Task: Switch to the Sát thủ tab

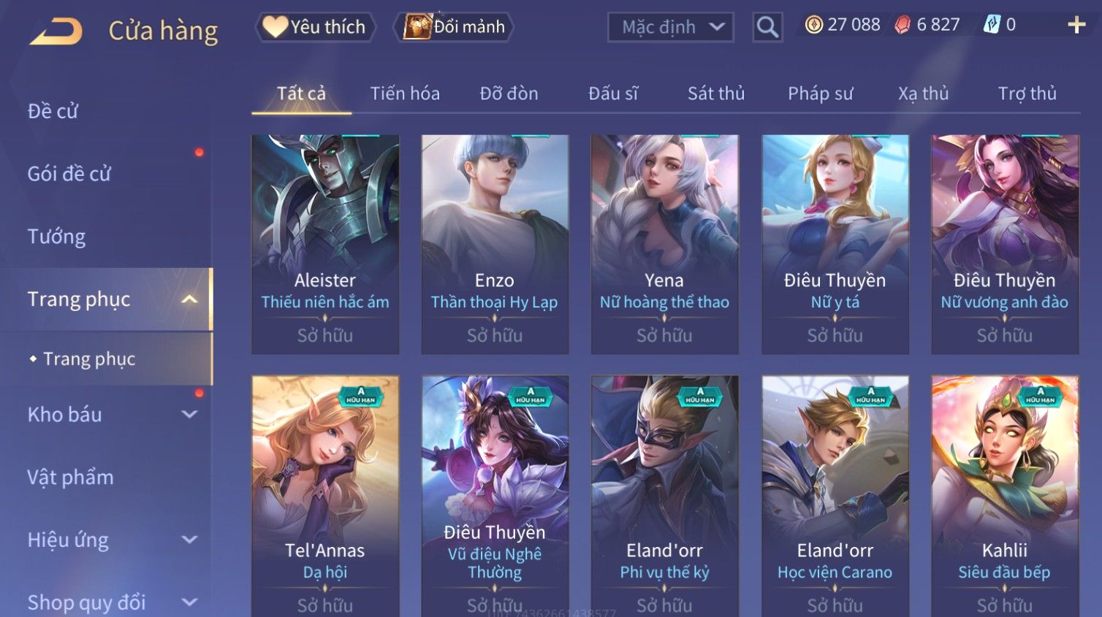Action: 716,93
